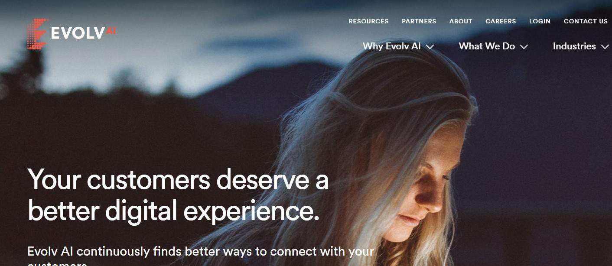Image resolution: width=612 pixels, height=266 pixels.
Task: Open the What We Do menu
Action: tap(487, 46)
